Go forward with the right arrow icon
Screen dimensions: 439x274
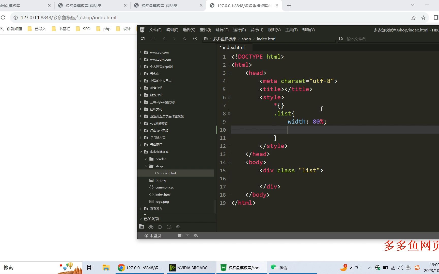[174, 39]
